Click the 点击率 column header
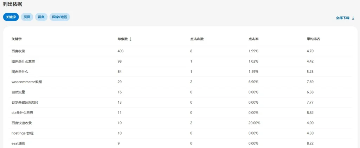Viewport: 360px width, 148px height. (254, 39)
